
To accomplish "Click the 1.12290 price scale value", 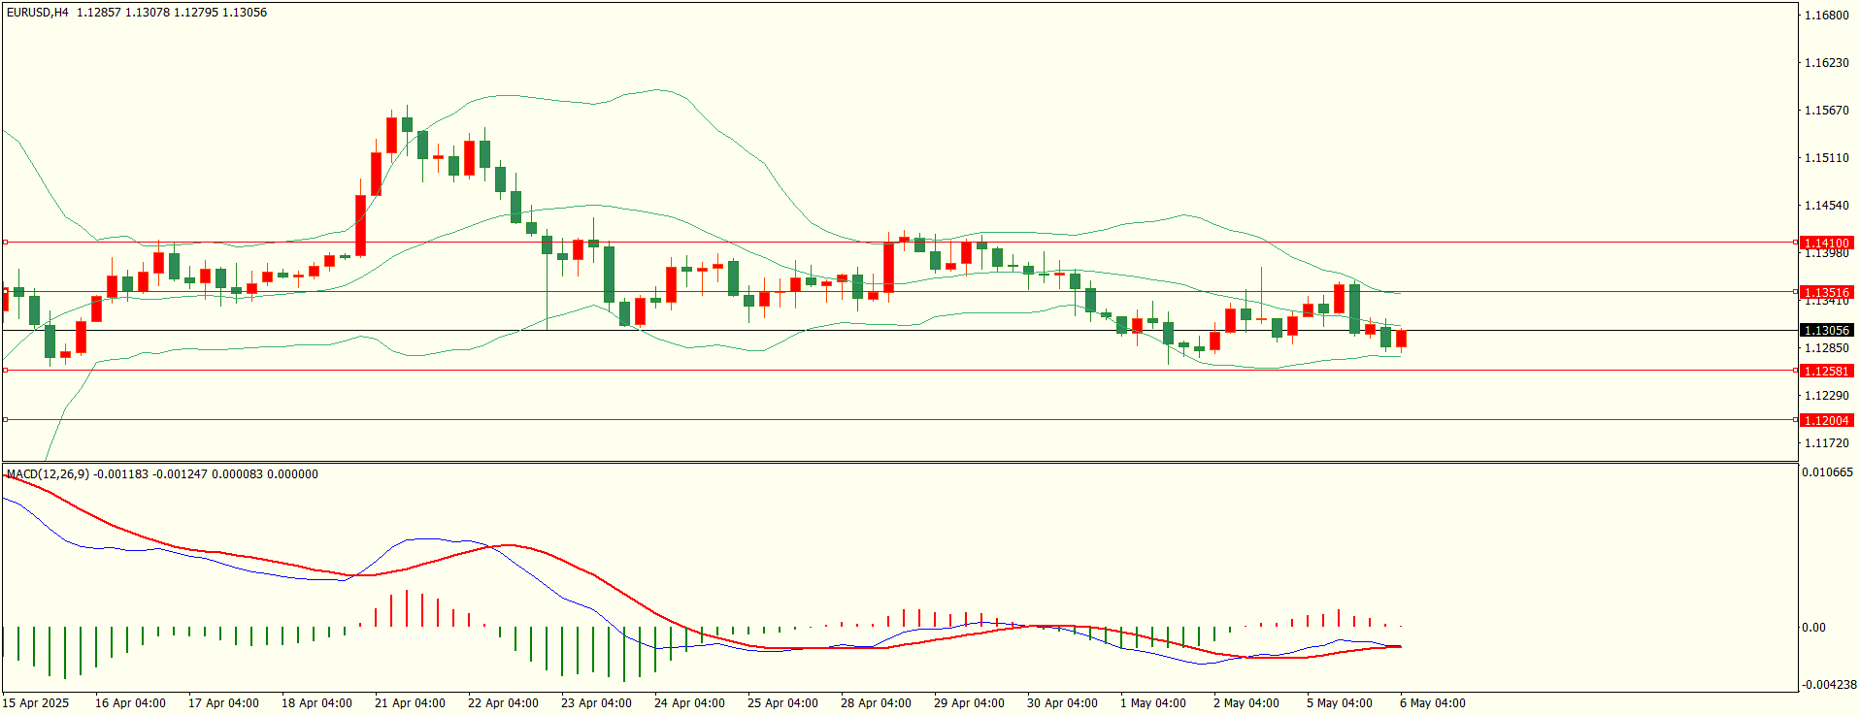I will pos(1826,396).
